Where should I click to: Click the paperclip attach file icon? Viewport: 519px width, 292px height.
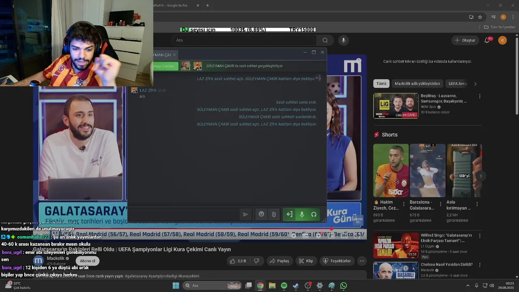pos(274,214)
